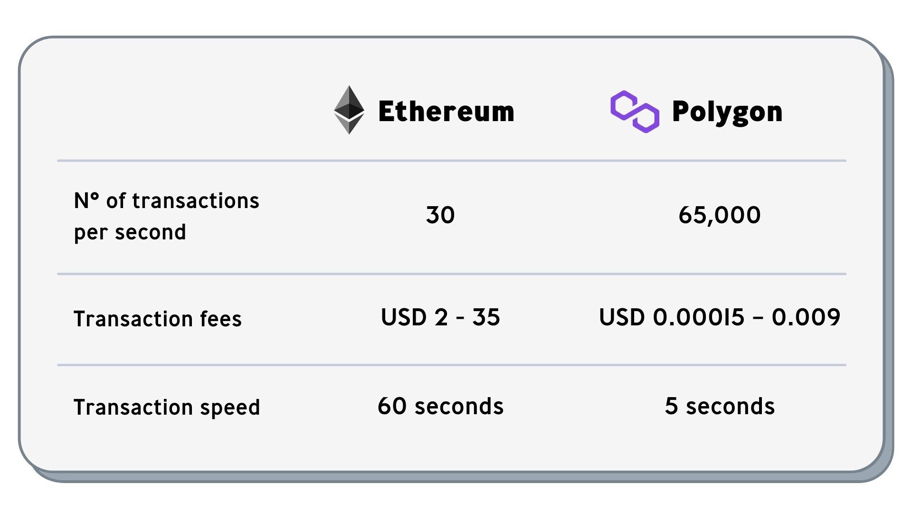Click the divider line below column headings
This screenshot has width=912, height=513.
click(451, 161)
